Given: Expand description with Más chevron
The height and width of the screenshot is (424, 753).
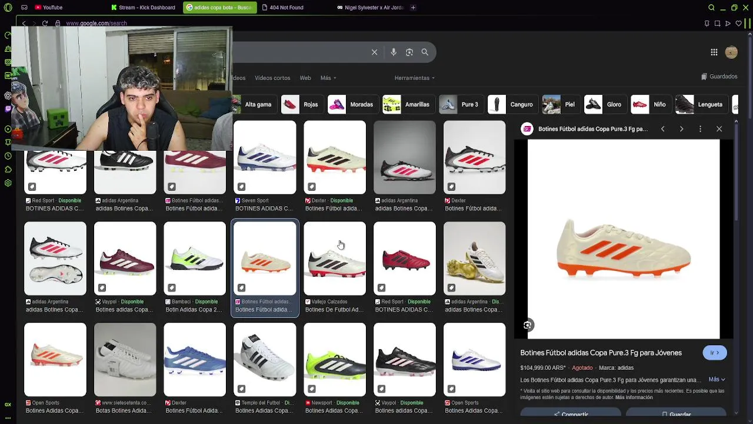Looking at the screenshot, I should click(717, 380).
